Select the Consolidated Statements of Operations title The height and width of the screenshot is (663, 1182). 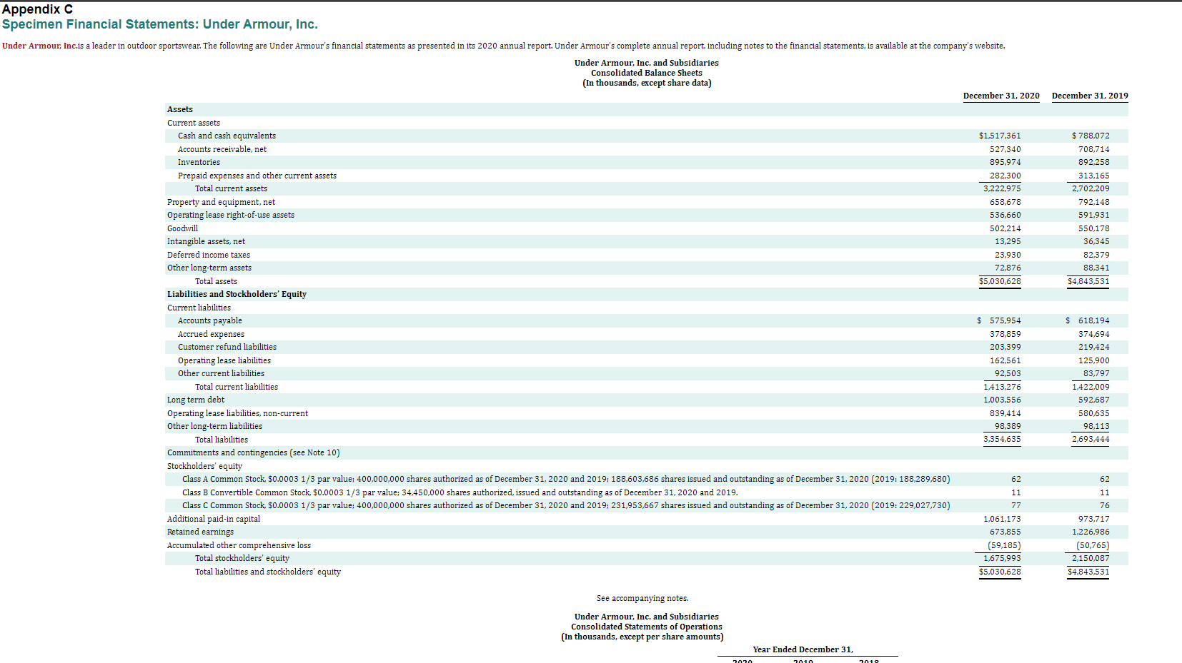tap(645, 627)
